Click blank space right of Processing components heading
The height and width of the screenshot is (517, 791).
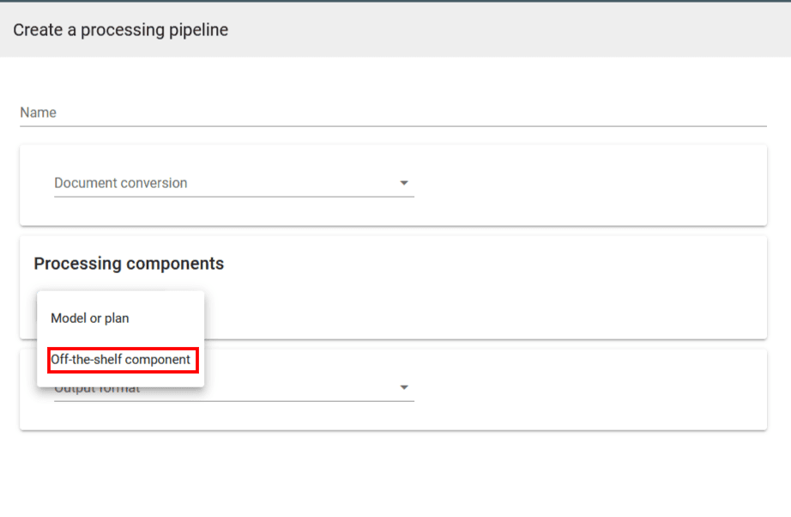tap(498, 264)
